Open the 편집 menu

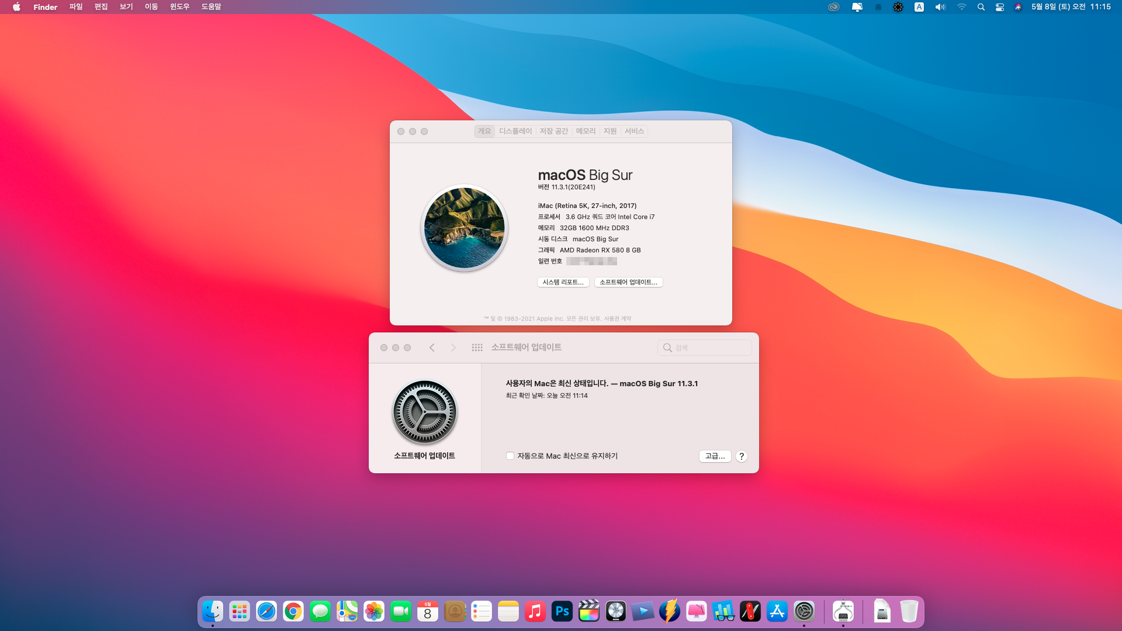click(x=101, y=7)
